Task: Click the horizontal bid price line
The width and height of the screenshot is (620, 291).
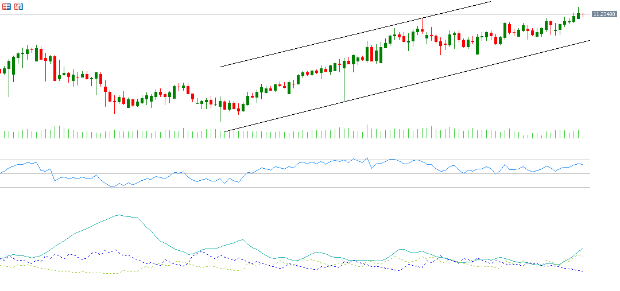Action: tap(230, 14)
